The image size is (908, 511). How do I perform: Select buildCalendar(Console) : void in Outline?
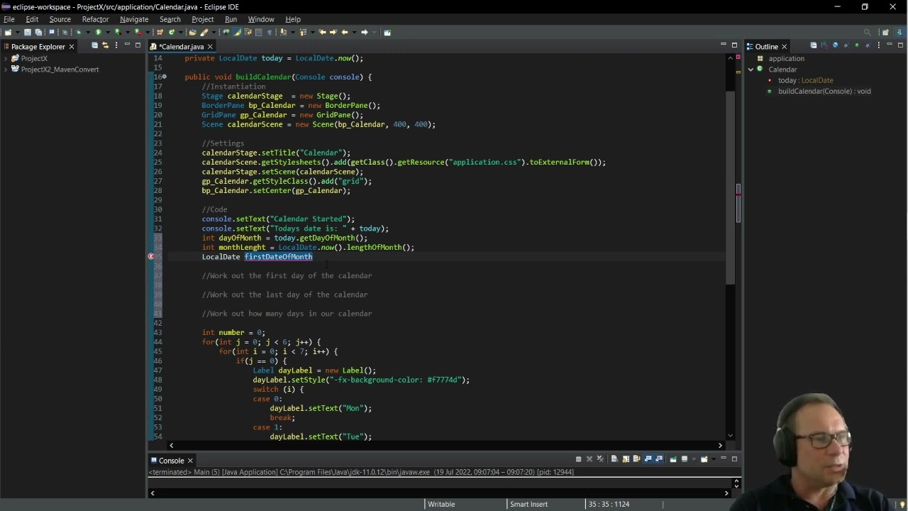[x=824, y=91]
